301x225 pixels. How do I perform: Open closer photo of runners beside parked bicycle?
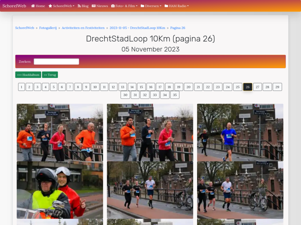click(x=240, y=190)
